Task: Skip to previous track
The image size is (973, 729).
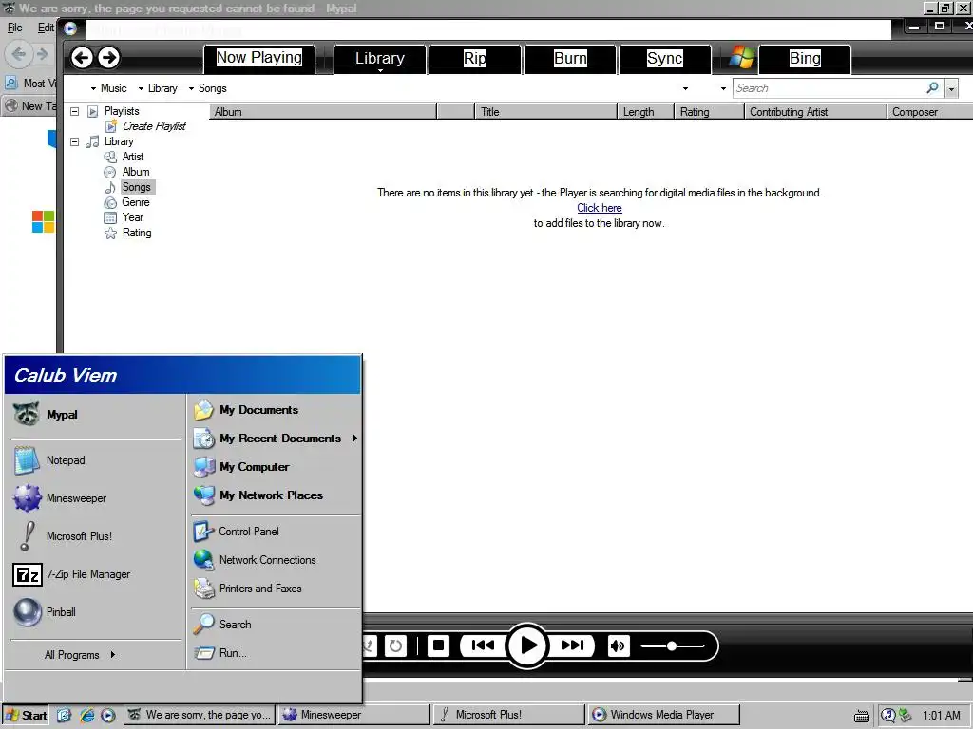Action: [x=483, y=645]
